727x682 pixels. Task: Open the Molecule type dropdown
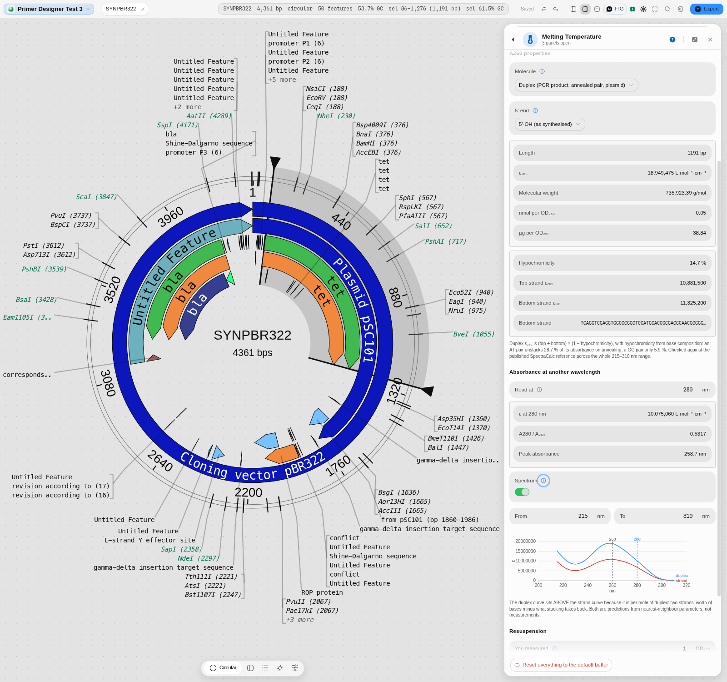pyautogui.click(x=576, y=85)
